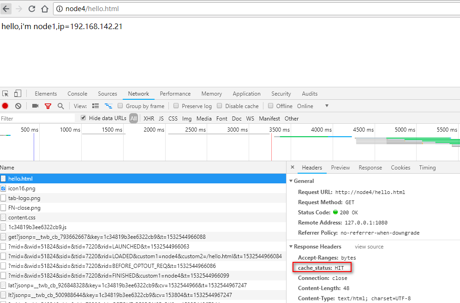The image size is (460, 303).
Task: Open the Audits tab
Action: click(310, 94)
